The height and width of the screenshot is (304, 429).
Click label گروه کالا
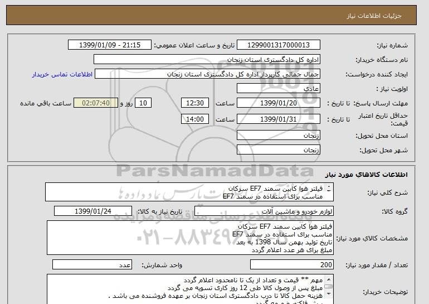(395, 211)
